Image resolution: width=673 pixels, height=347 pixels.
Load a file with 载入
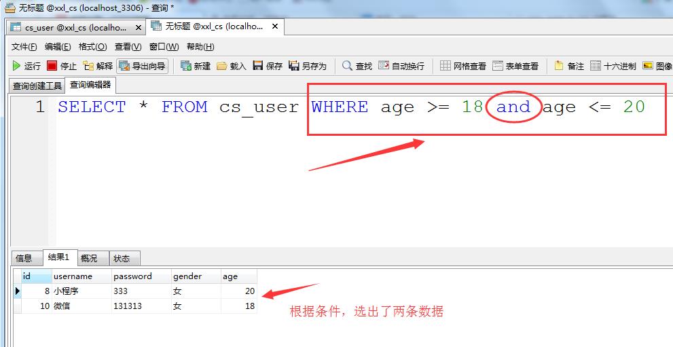[232, 66]
